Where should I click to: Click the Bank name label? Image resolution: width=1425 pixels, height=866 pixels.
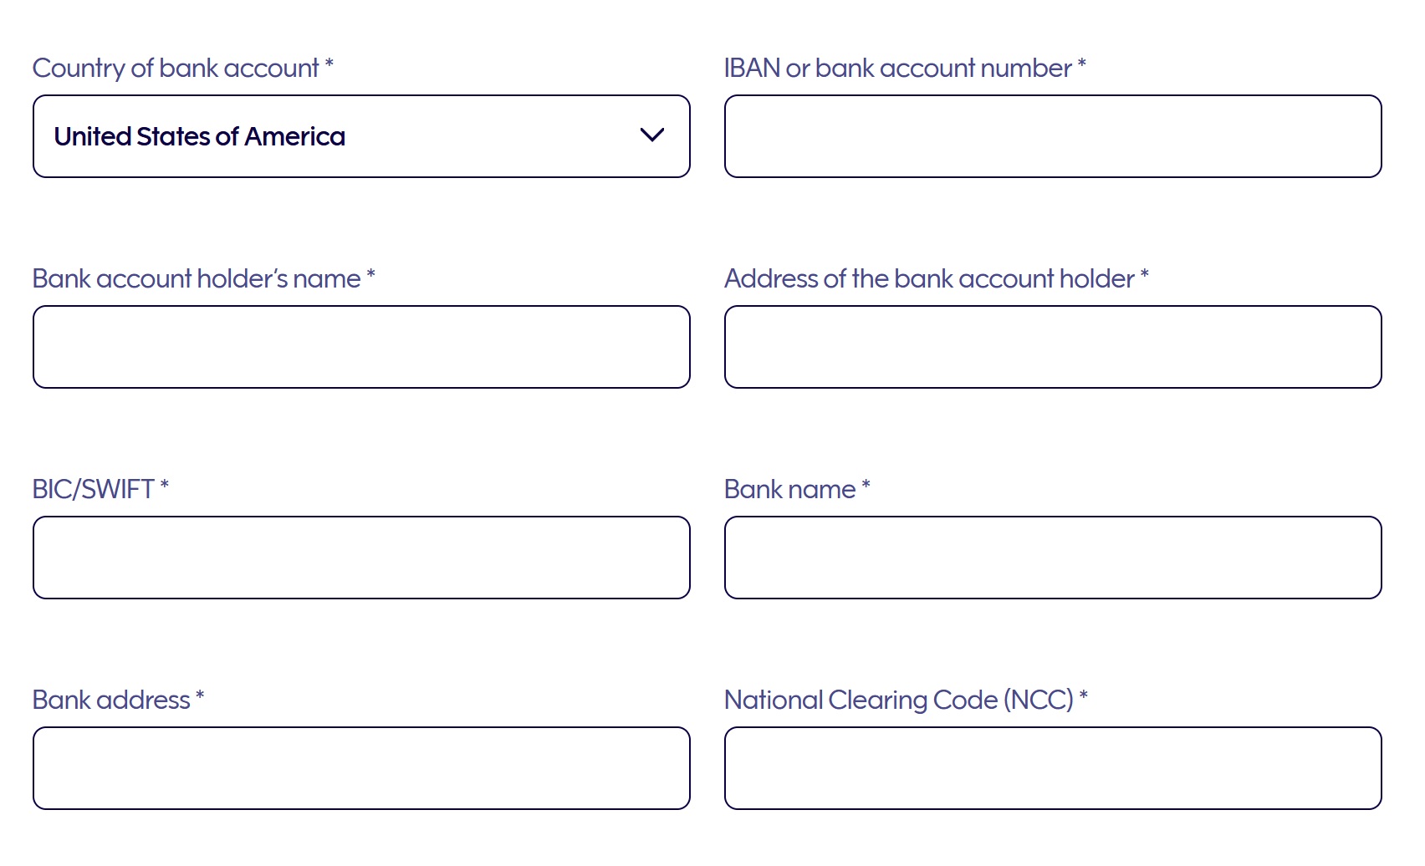(789, 490)
